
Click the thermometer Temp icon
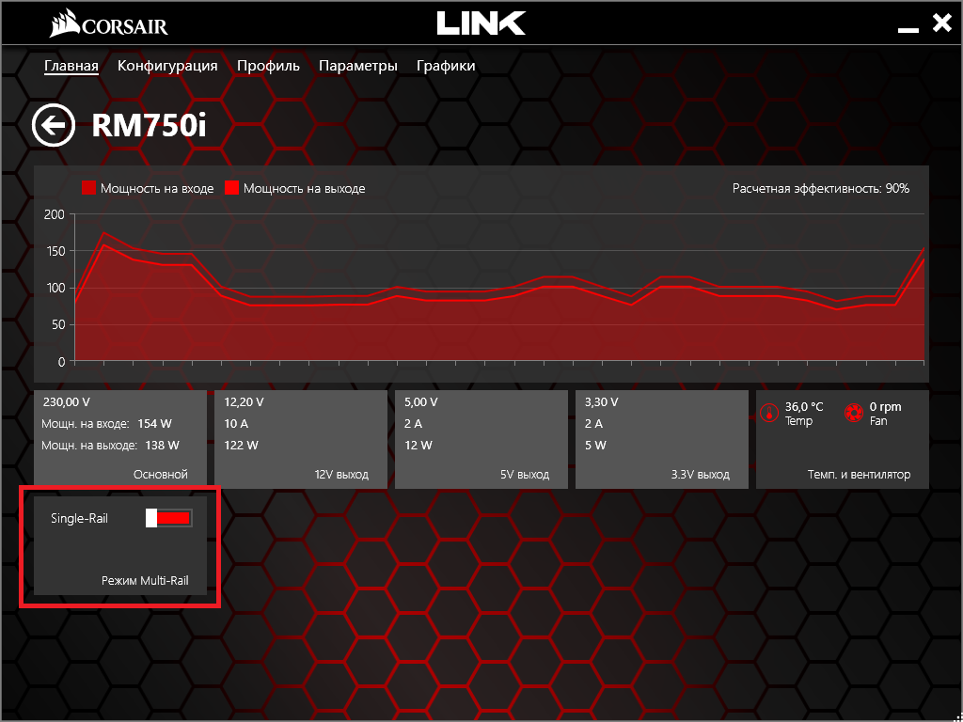[769, 413]
